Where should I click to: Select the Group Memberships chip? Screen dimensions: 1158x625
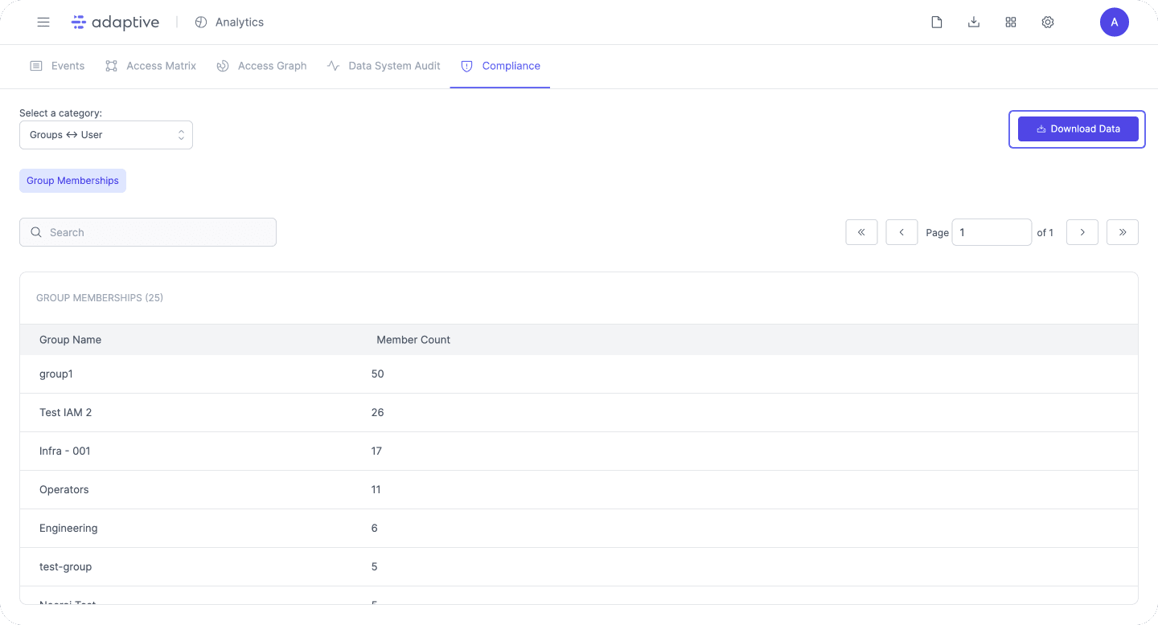(x=72, y=181)
